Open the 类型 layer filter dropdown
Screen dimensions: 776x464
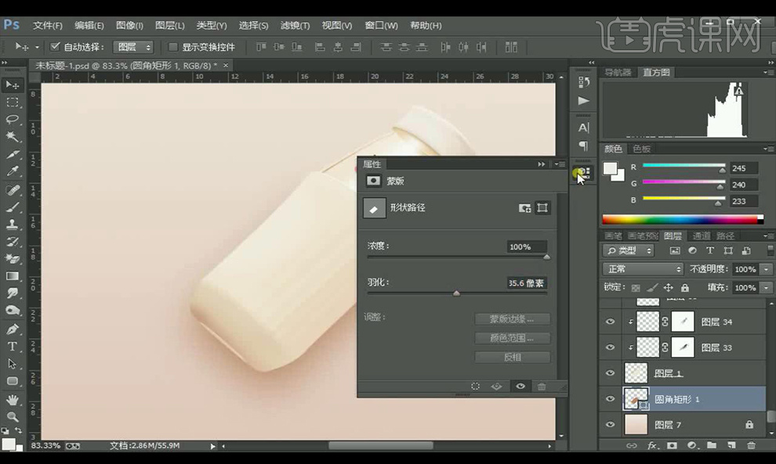pyautogui.click(x=629, y=251)
